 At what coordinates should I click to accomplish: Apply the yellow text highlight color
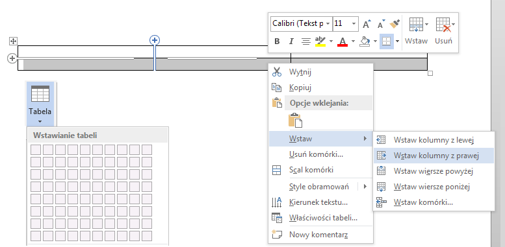coord(320,41)
